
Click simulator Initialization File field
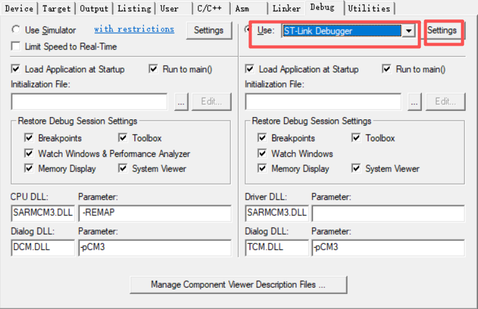pos(89,101)
